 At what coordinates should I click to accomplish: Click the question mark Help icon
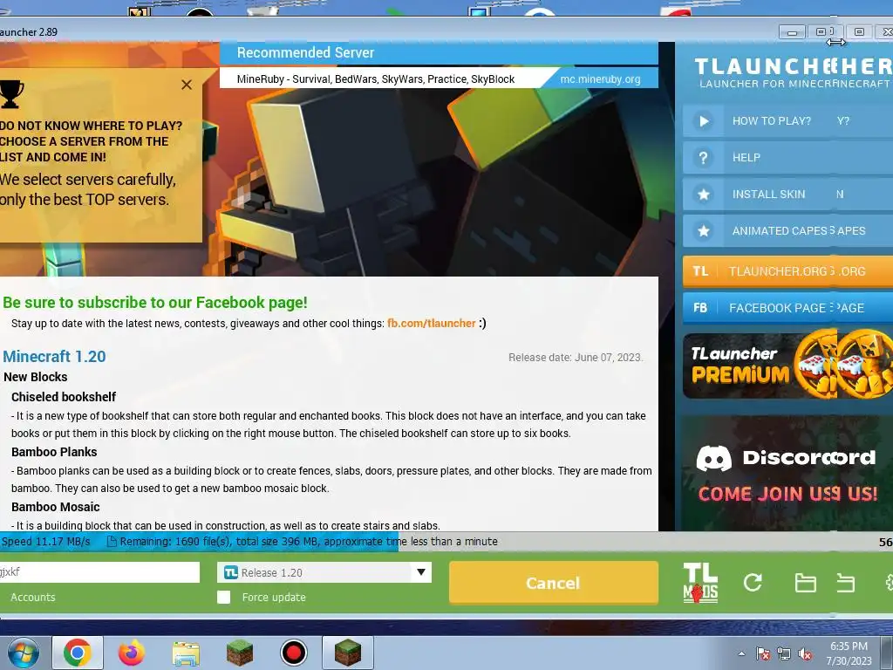tap(704, 158)
